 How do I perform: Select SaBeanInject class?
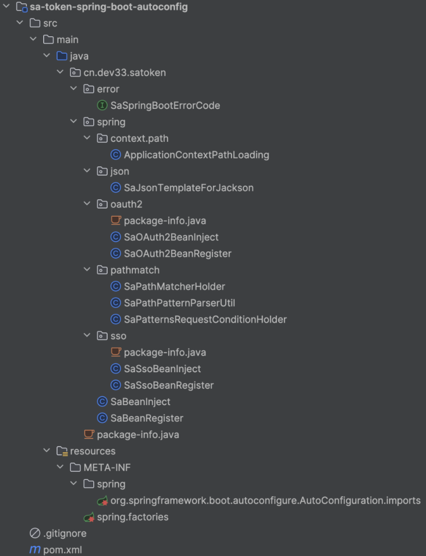coord(140,402)
